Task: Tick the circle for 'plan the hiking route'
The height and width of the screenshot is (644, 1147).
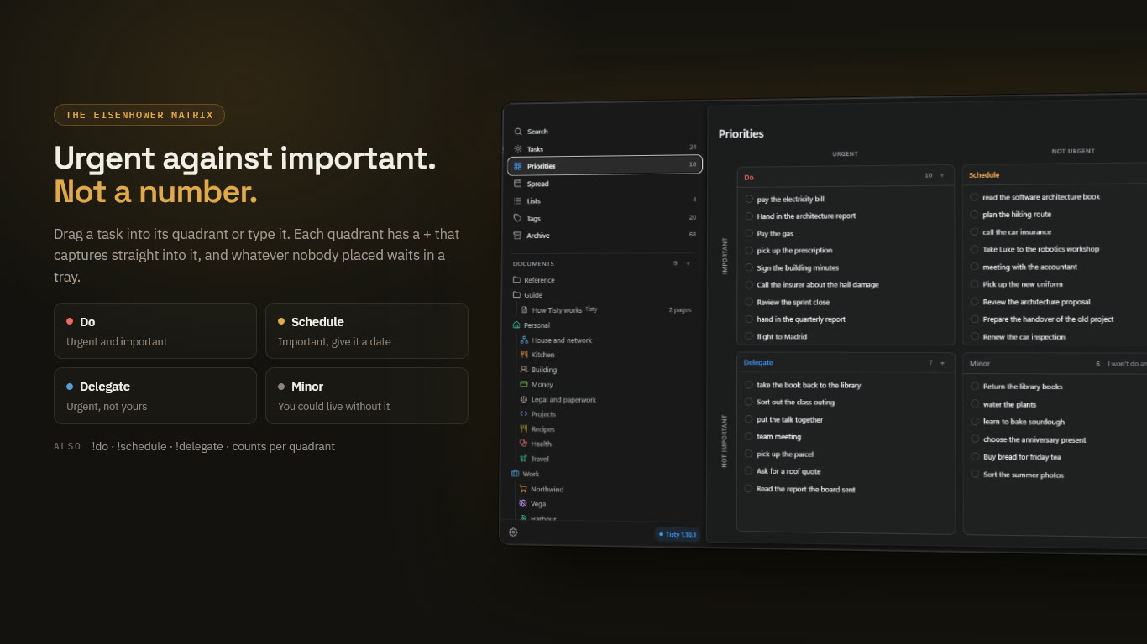Action: point(974,214)
